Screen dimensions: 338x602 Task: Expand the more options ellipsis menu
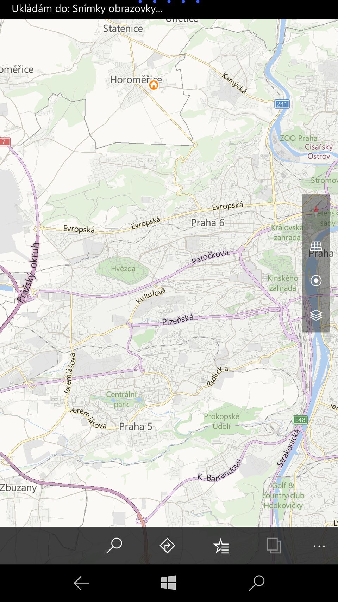(x=319, y=546)
